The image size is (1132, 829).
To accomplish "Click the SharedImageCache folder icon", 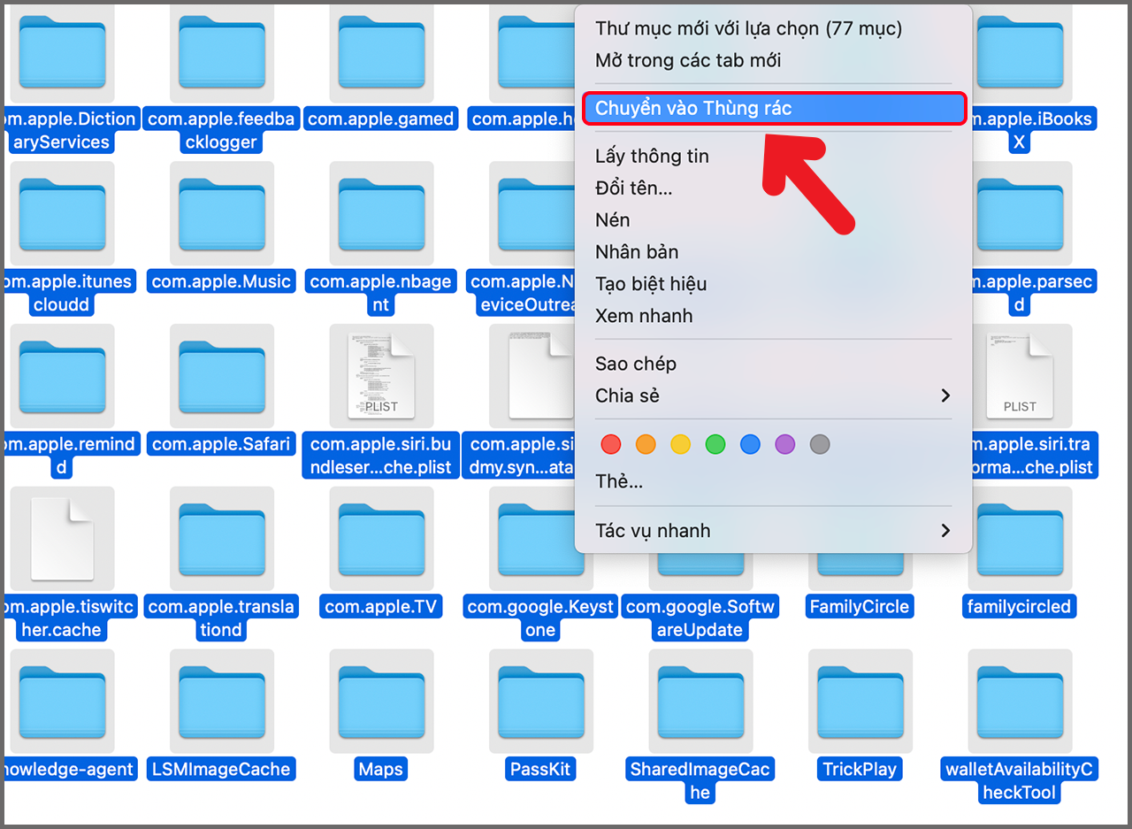I will (x=700, y=702).
